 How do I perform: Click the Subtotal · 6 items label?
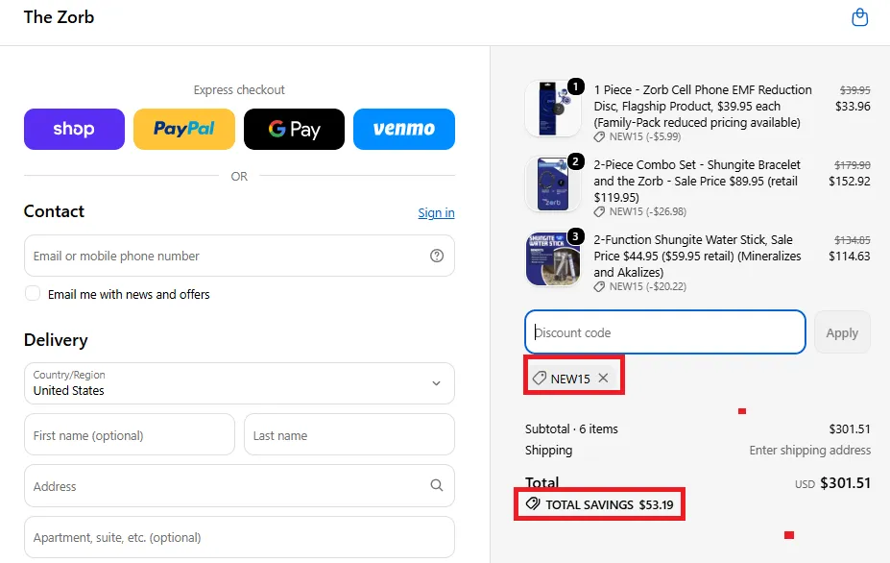[571, 428]
